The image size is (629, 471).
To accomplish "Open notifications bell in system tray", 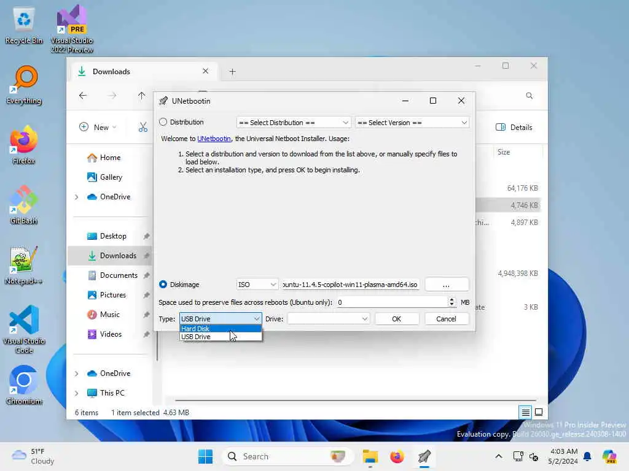I will click(587, 456).
